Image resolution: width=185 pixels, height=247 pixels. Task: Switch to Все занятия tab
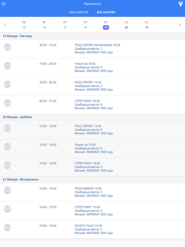coord(106,12)
